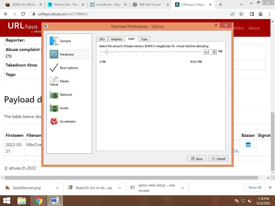
Task: Click the RAM value field showing 512
Action: (x=208, y=52)
